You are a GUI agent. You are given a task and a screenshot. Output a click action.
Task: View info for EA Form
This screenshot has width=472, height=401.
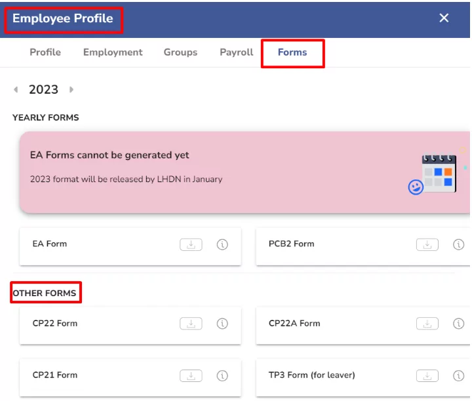point(222,244)
